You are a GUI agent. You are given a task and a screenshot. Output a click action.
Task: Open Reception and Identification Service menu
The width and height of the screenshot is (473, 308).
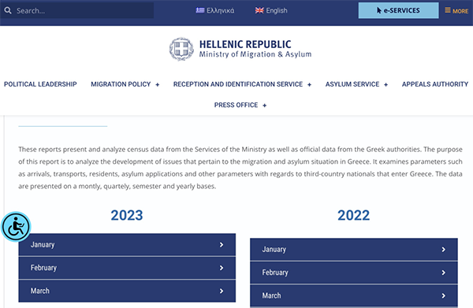click(x=238, y=84)
